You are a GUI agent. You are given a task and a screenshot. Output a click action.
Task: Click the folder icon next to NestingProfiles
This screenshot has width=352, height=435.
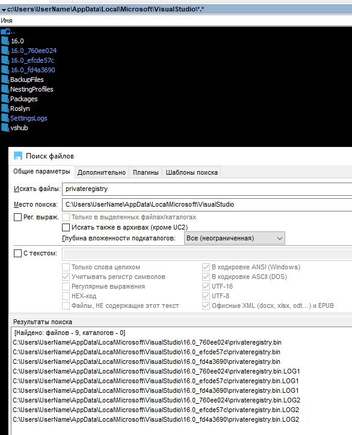pyautogui.click(x=5, y=89)
